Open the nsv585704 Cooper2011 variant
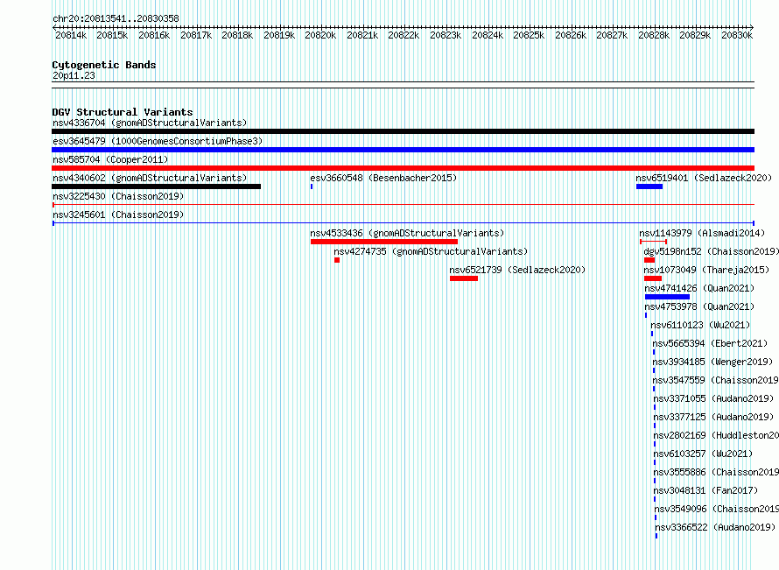This screenshot has width=779, height=570. pyautogui.click(x=110, y=159)
